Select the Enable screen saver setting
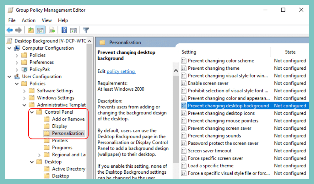Image resolution: width=314 pixels, height=184 pixels. click(x=205, y=83)
